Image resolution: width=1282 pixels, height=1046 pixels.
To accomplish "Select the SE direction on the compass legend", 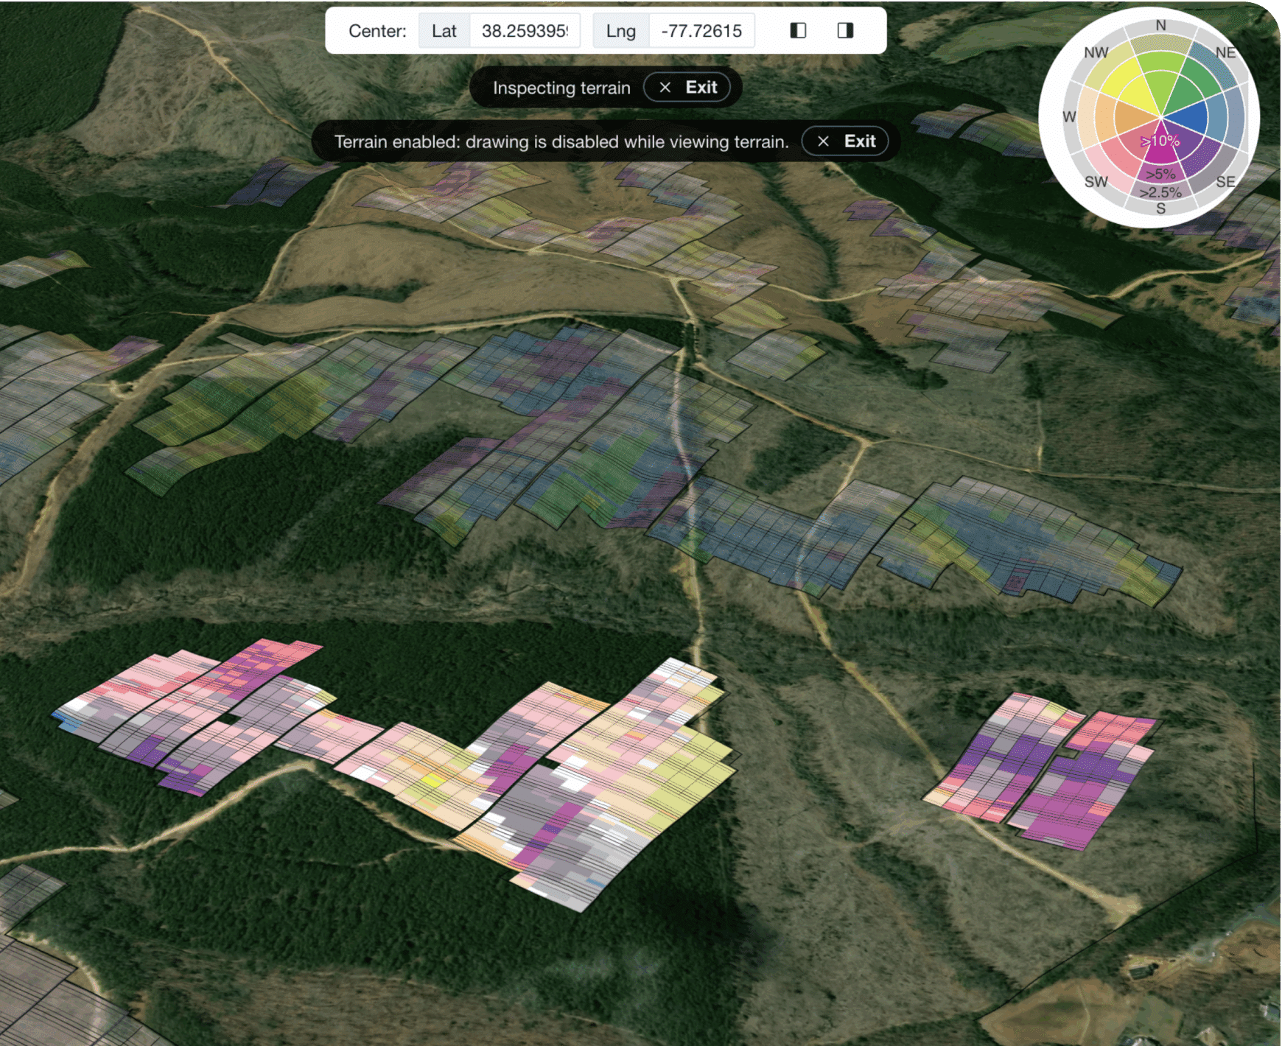I will 1225,182.
